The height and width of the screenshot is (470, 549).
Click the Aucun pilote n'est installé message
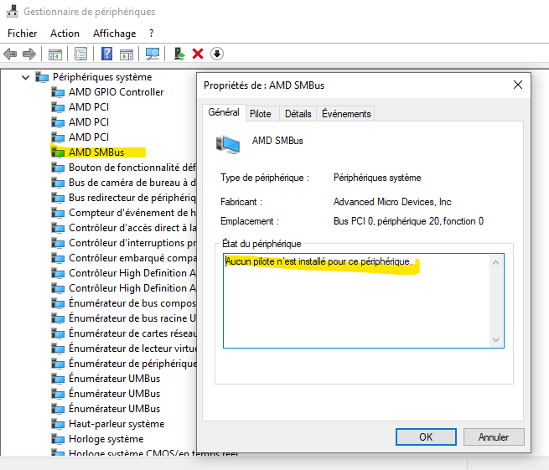[x=319, y=261]
